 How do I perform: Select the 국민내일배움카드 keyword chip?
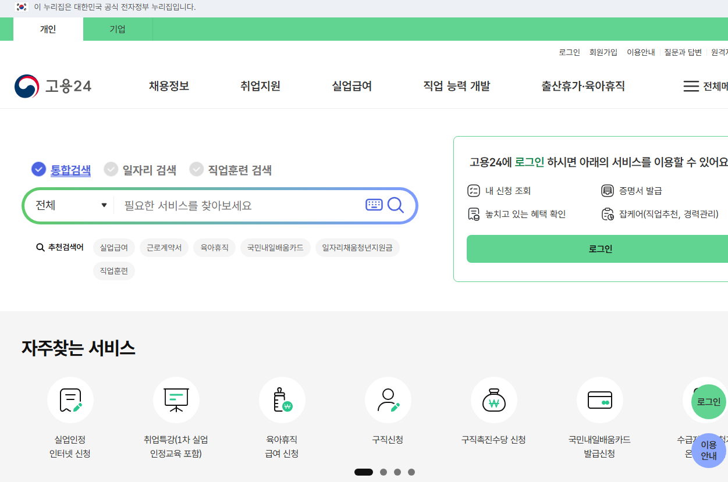[275, 248]
